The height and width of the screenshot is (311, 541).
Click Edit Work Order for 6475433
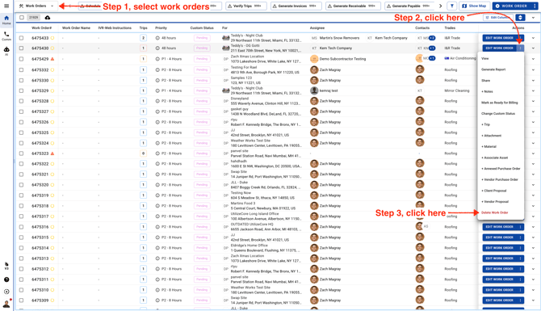tap(499, 38)
